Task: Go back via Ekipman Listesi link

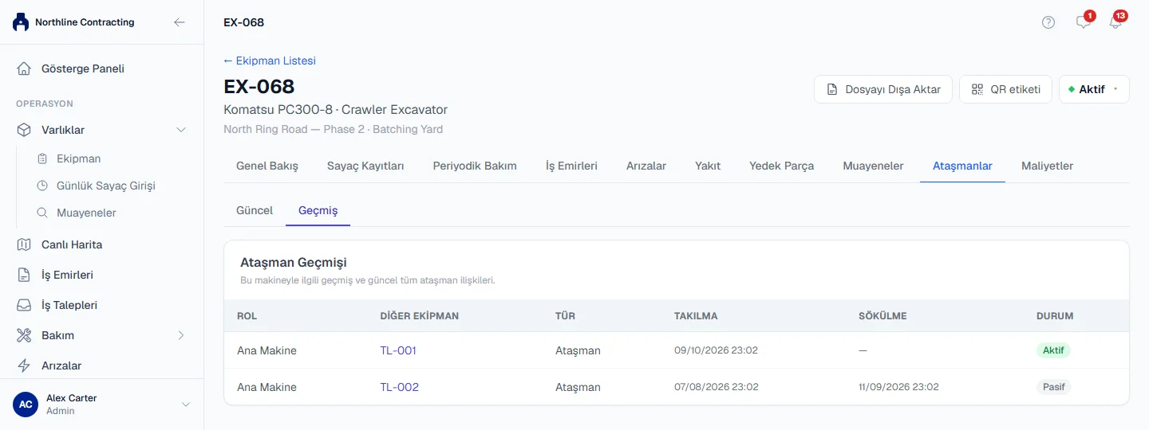Action: (270, 61)
